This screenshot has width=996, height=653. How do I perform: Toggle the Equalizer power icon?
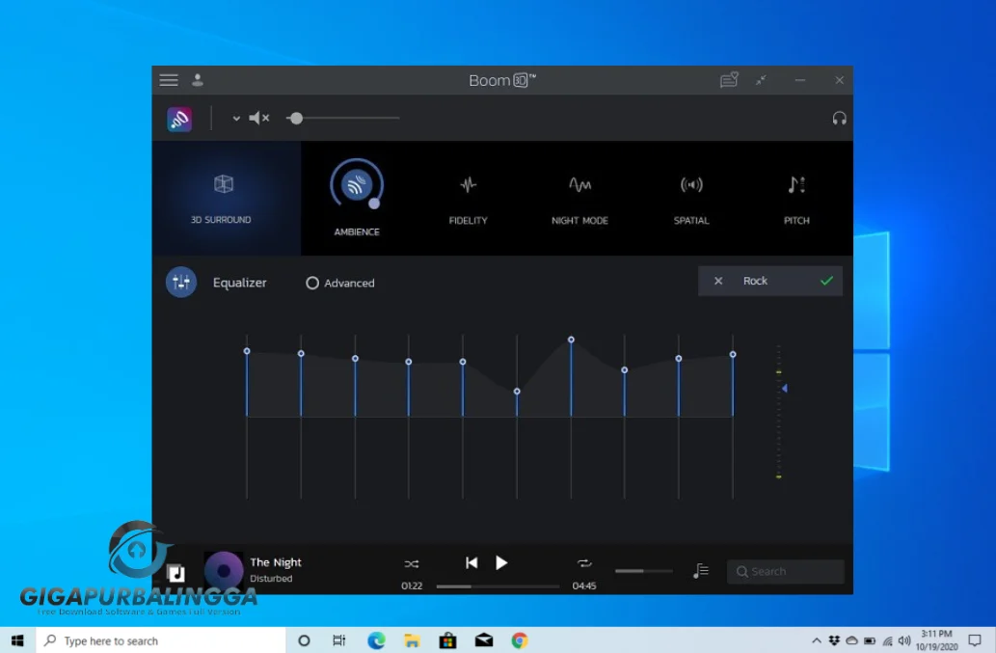pos(181,282)
